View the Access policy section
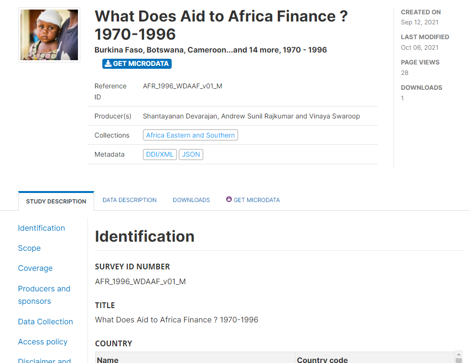Screen dimensions: 470x363 coord(43,342)
